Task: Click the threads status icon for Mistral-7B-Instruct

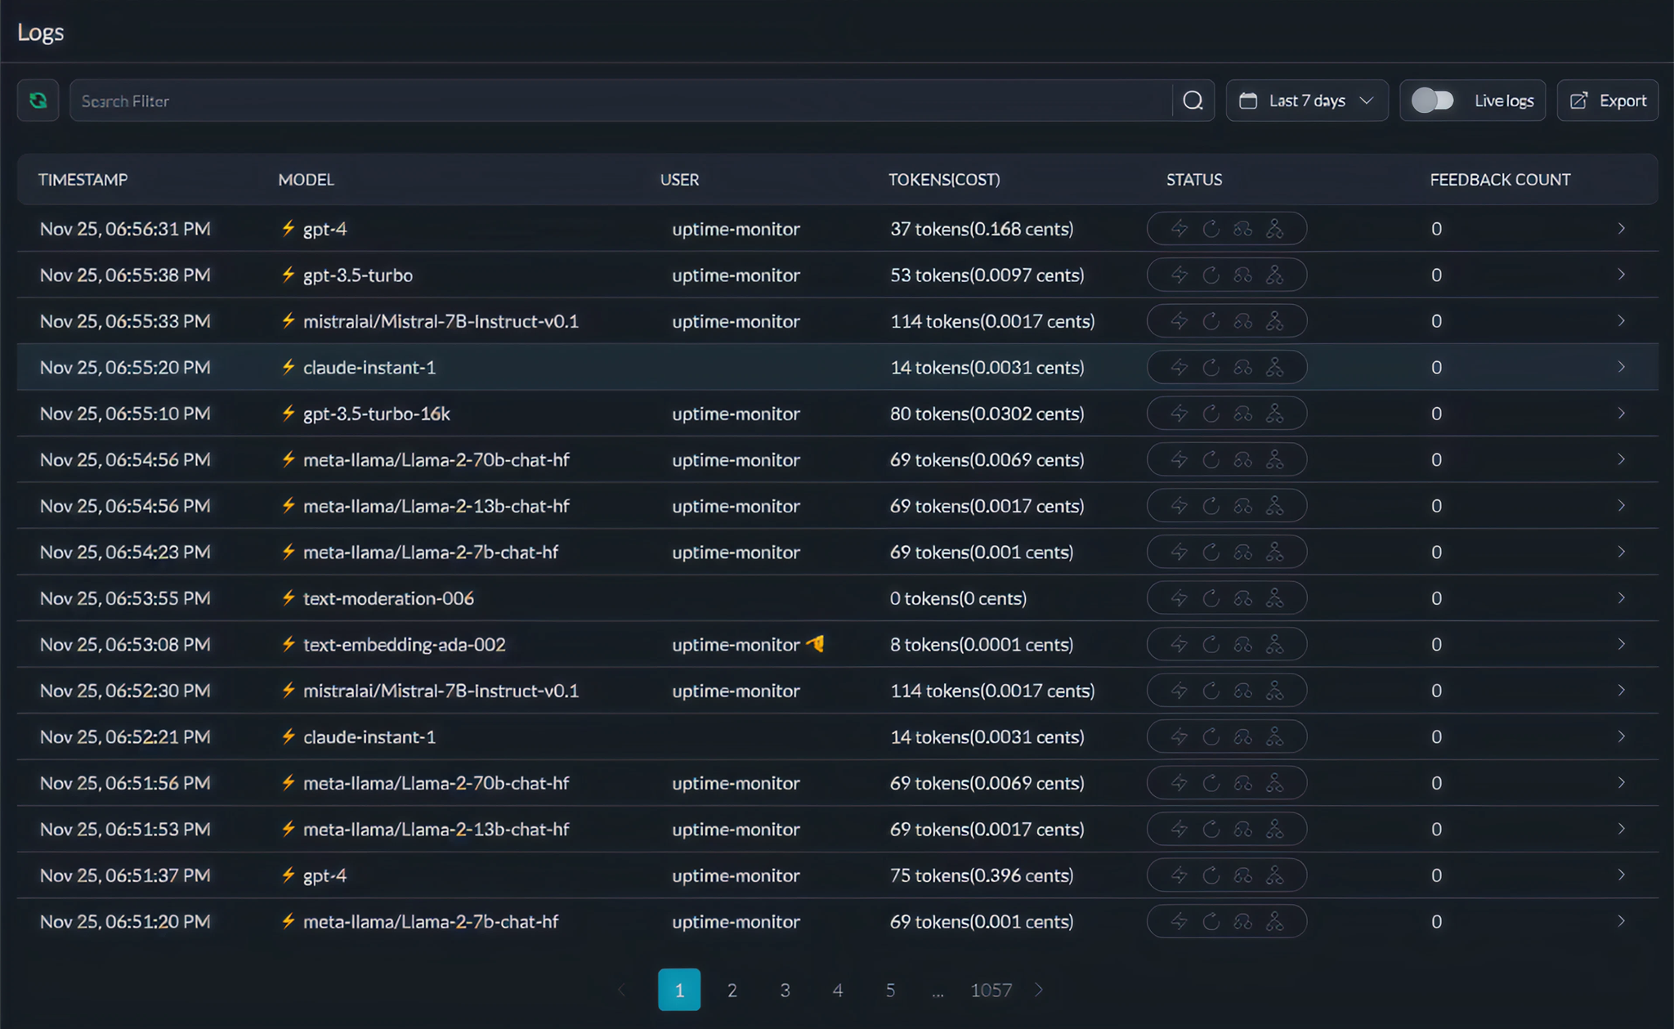Action: pos(1275,320)
